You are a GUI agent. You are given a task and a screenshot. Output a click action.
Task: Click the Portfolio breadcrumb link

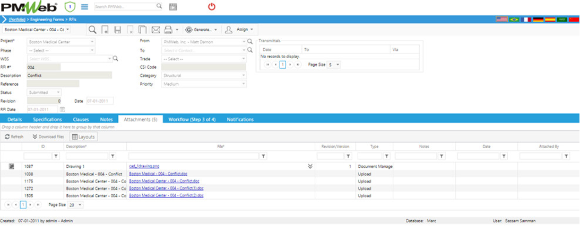[x=16, y=19]
